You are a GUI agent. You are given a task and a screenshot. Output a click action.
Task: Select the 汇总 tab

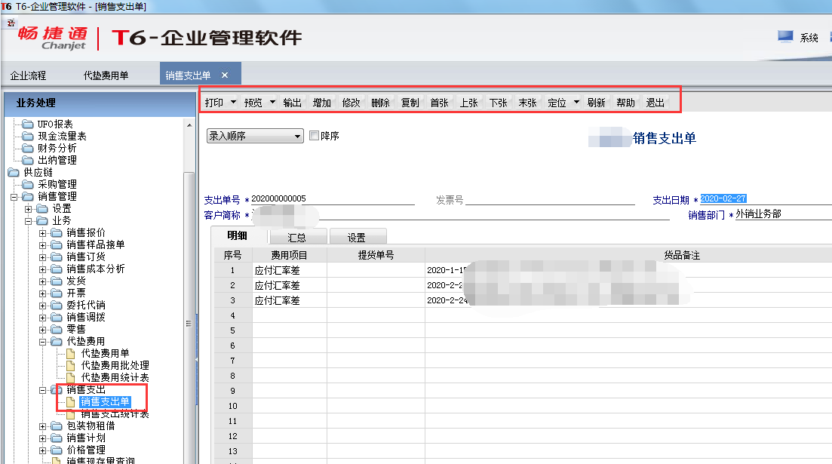click(x=297, y=238)
